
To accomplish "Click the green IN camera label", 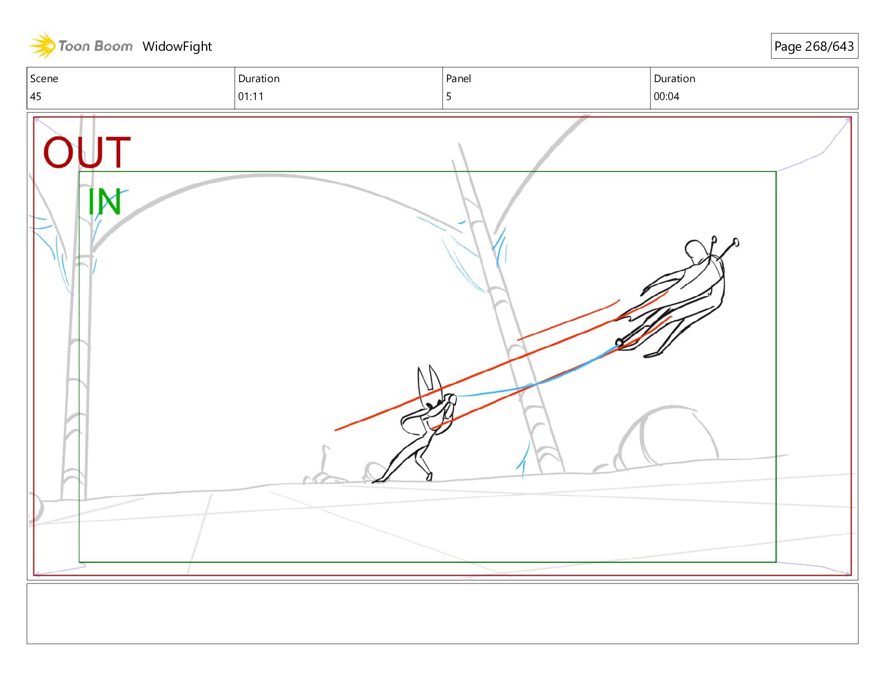I will [104, 202].
